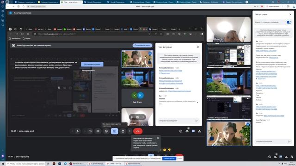Mute microphone in shared Meet toolbar
Screen dimensions: 296x166
[78, 131]
